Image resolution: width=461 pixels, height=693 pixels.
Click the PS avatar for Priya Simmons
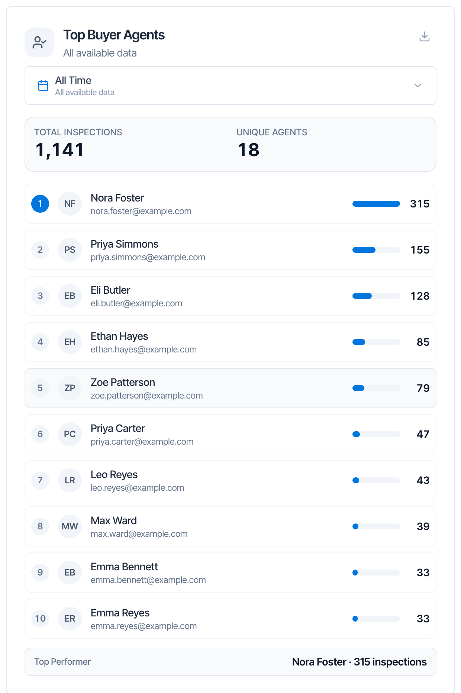pyautogui.click(x=70, y=250)
